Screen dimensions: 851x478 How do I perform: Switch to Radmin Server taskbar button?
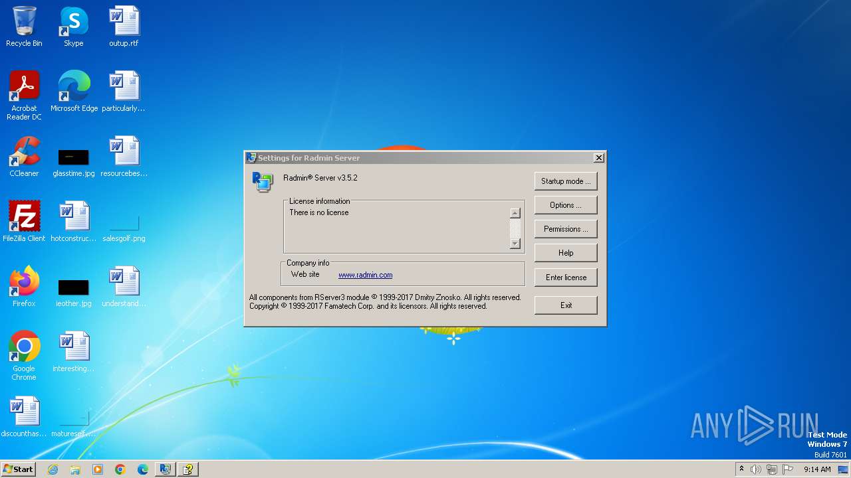(x=165, y=469)
